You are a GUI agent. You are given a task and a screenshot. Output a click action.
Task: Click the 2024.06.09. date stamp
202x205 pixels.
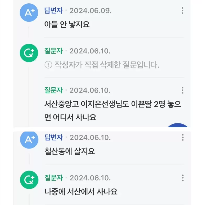(91, 10)
